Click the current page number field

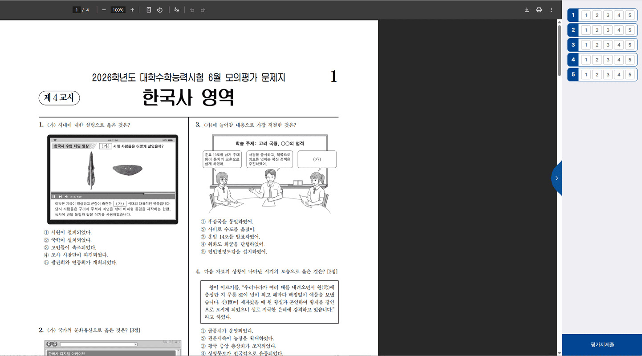pyautogui.click(x=77, y=10)
